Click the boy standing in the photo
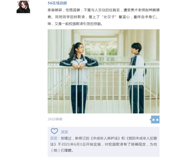The width and height of the screenshot is (184, 161). tap(137, 78)
